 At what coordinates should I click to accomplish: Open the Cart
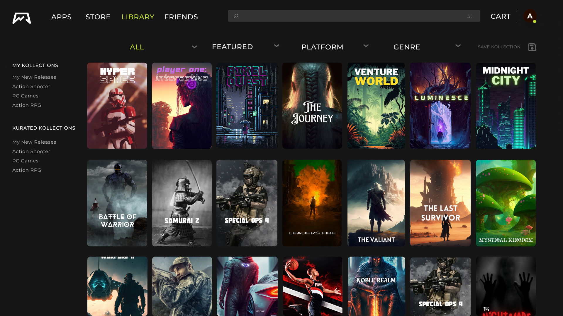[x=501, y=16]
